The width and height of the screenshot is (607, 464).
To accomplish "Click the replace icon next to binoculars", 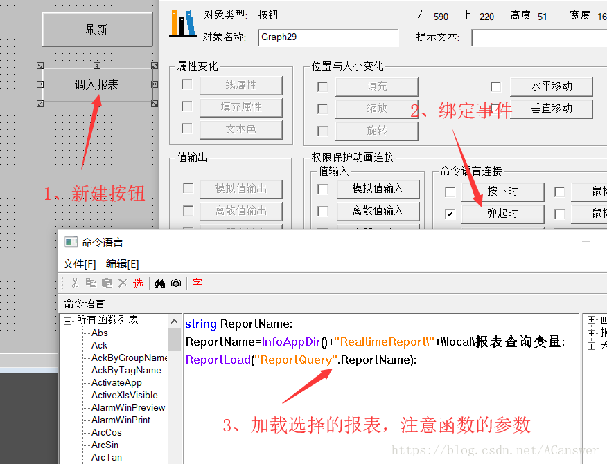I will pos(176,284).
